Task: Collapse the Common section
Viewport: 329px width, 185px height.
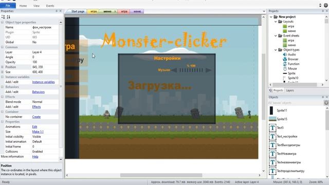Action: click(2, 47)
